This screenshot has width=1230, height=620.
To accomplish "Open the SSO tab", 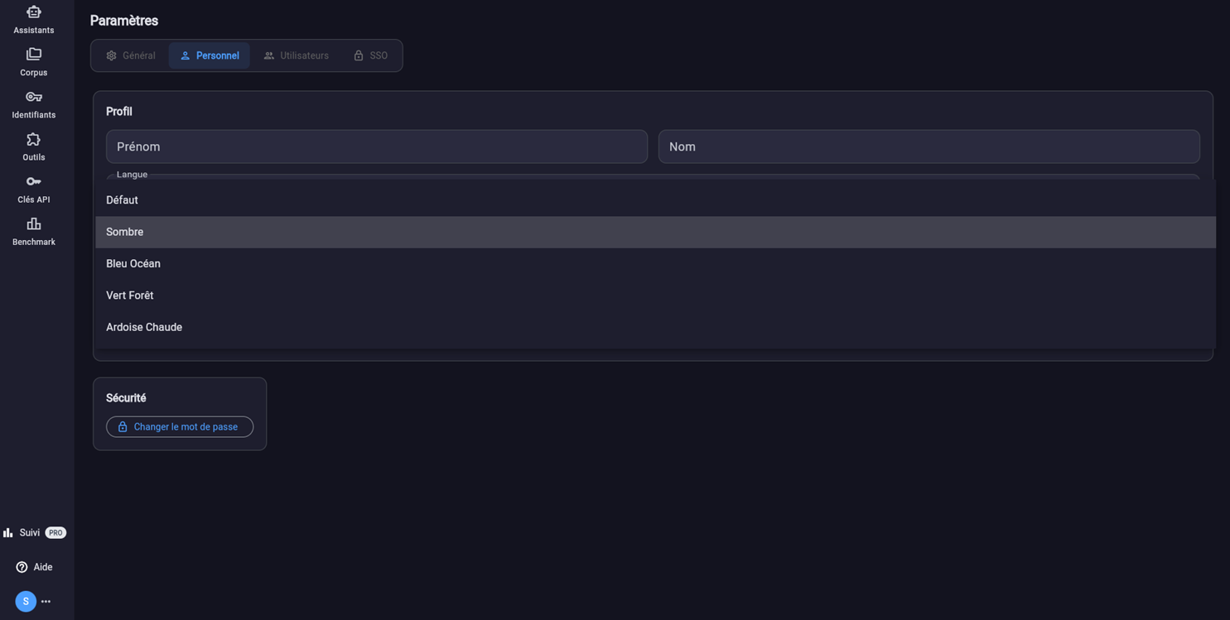I will coord(370,55).
